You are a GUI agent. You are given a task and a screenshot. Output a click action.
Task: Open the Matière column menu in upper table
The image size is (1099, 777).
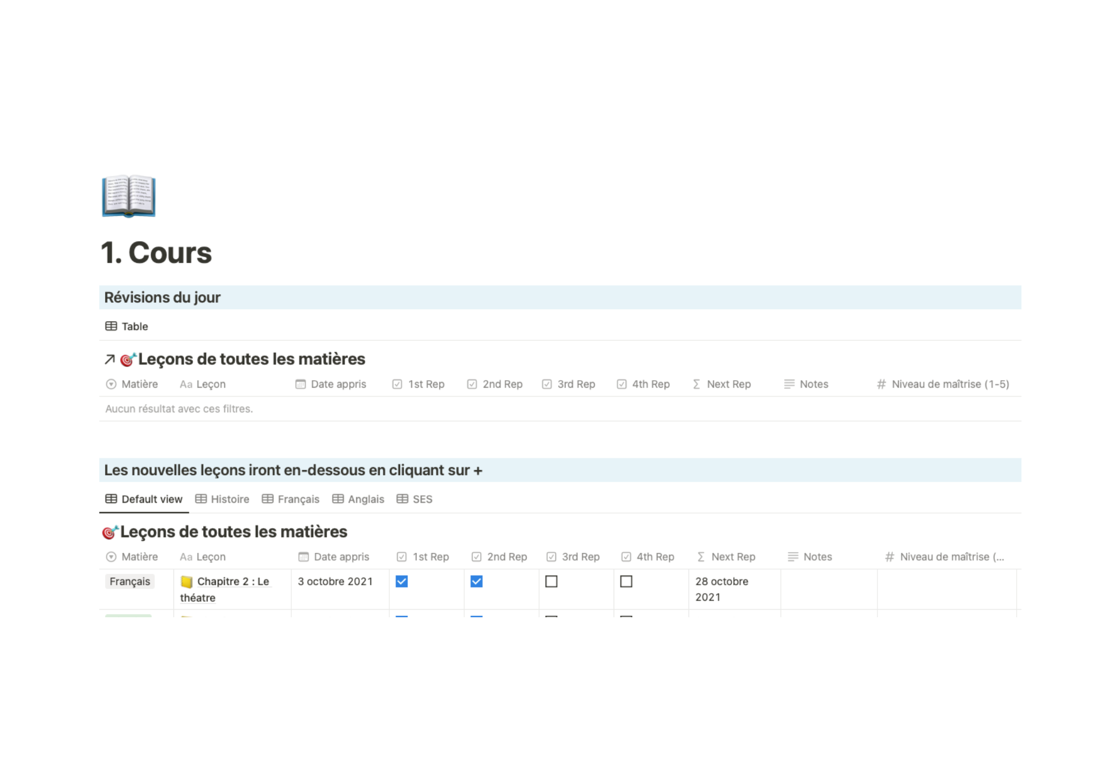click(132, 384)
